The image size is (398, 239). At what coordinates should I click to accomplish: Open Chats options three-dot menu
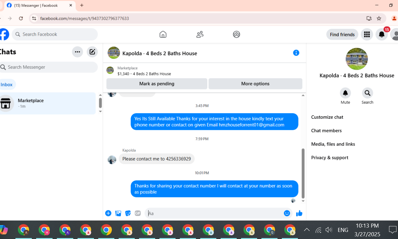78,52
